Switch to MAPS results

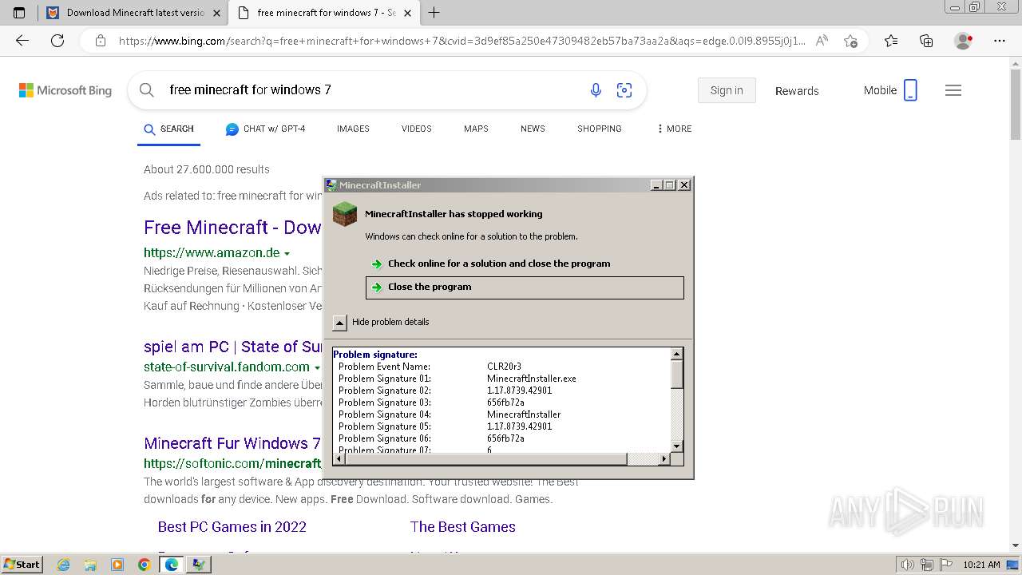(x=476, y=129)
